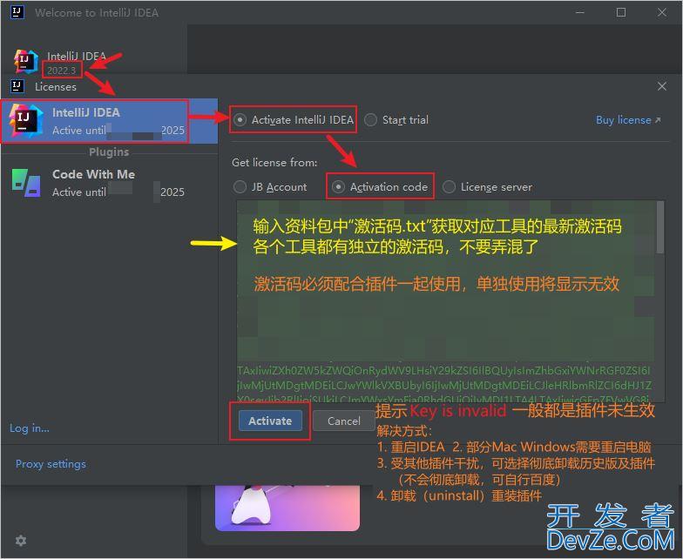
Task: Open the Log in... link
Action: (30, 428)
